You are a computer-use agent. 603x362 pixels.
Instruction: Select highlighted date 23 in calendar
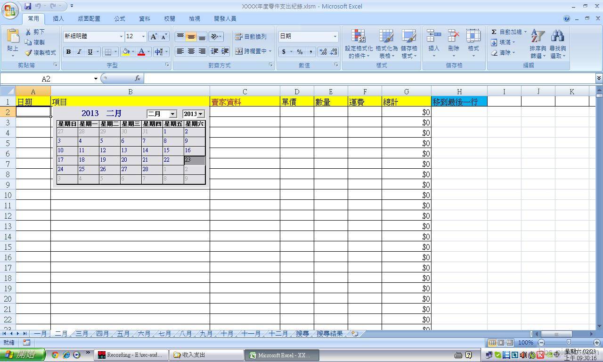(x=195, y=160)
